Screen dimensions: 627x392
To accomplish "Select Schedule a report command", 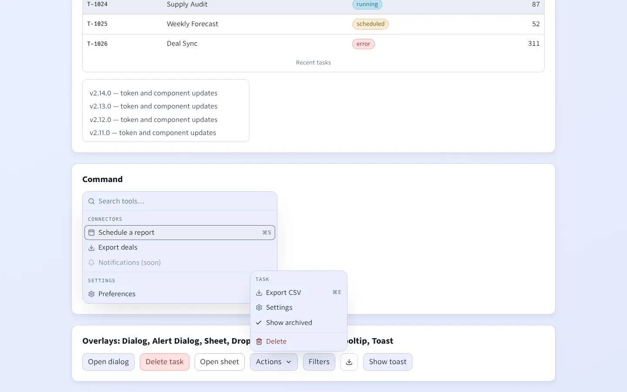I will coord(180,233).
